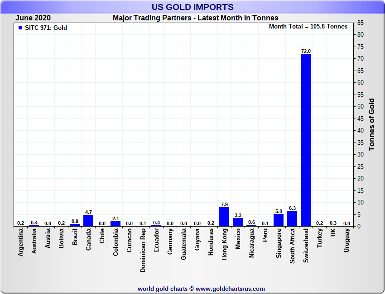Select the Hong Kong bar
Image resolution: width=385 pixels, height=294 pixels.
click(224, 217)
